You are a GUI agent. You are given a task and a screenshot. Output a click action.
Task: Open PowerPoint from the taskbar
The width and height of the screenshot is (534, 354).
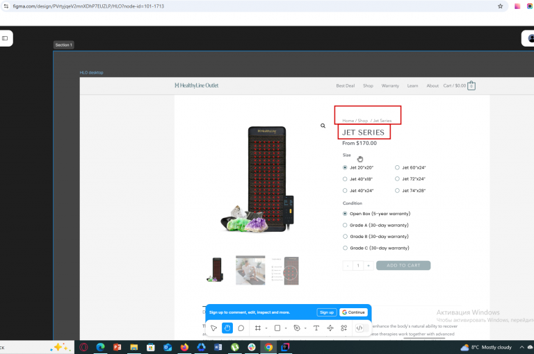coord(117,347)
